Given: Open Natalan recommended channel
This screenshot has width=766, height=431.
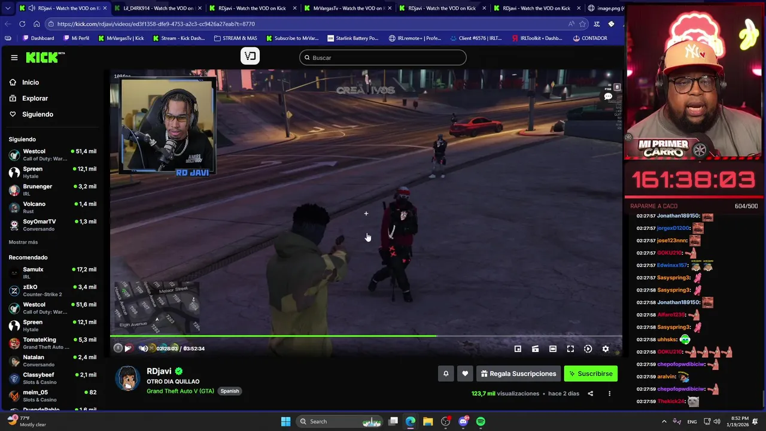Looking at the screenshot, I should tap(53, 360).
